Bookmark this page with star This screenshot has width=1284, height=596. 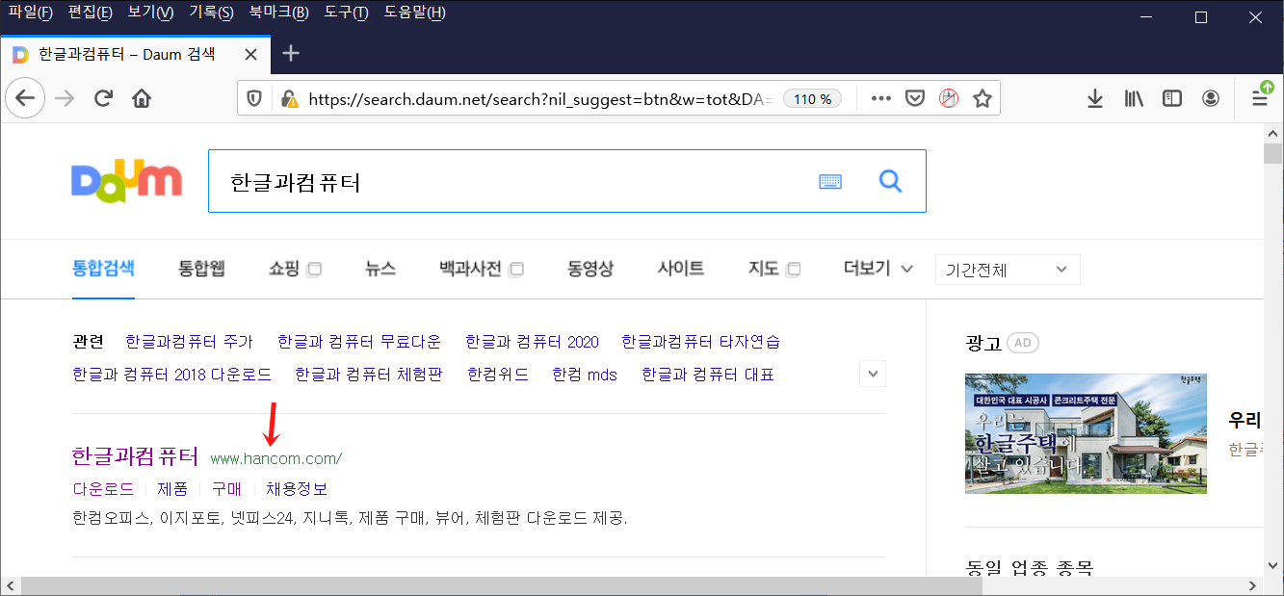coord(983,98)
